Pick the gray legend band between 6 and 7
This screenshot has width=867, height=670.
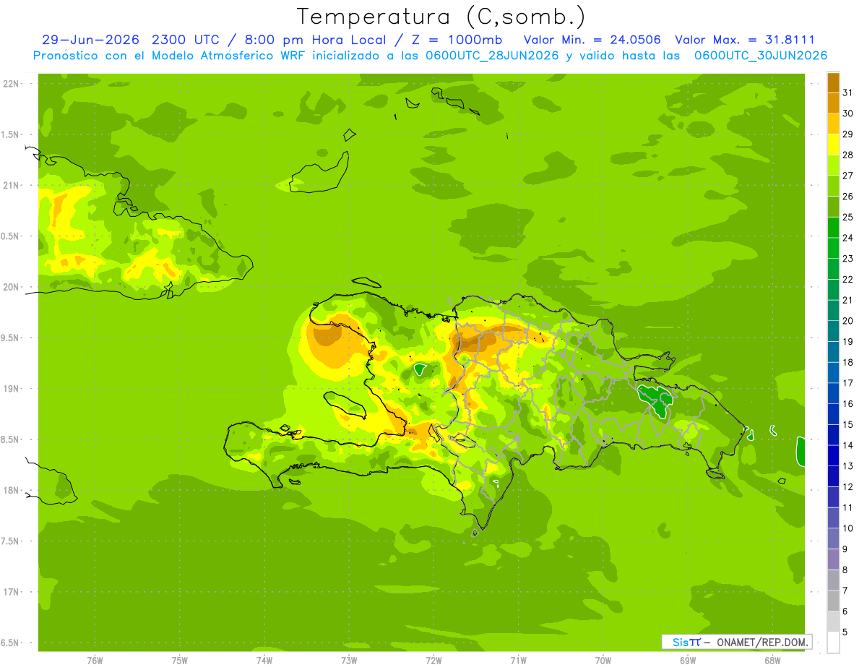833,601
